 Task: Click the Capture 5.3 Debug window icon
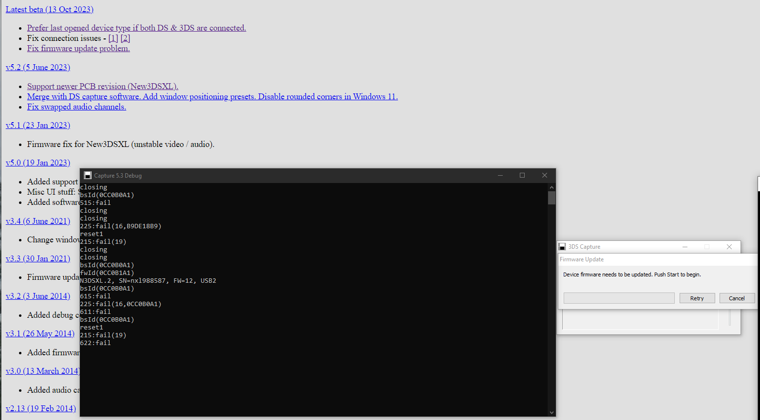point(88,175)
